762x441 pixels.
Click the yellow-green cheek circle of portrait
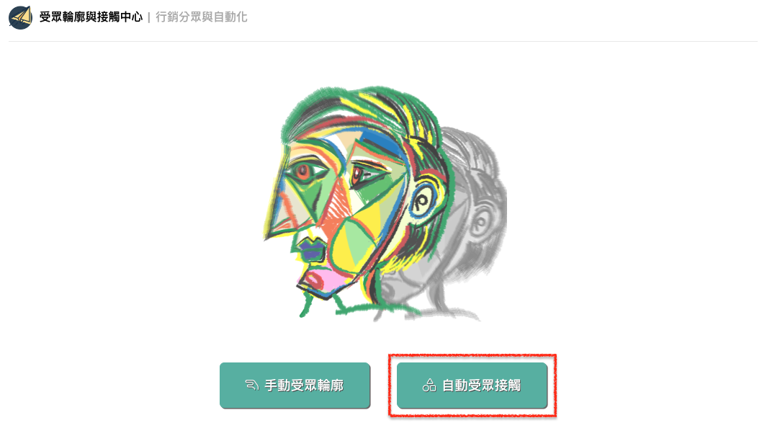pyautogui.click(x=354, y=243)
